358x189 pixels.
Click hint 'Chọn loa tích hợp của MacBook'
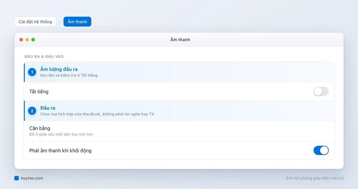(x=70, y=114)
